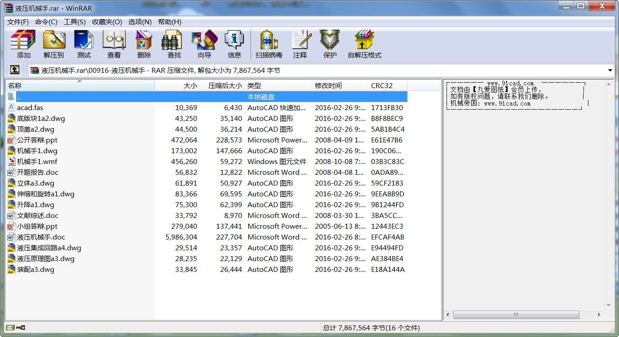
Task: Sort by the 名称 column header
Action: (x=80, y=85)
